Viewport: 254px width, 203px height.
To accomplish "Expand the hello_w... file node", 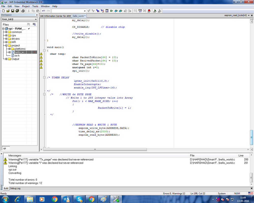I will [x=10, y=52].
